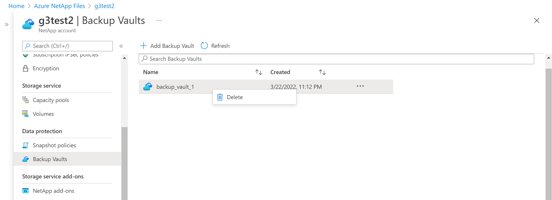The width and height of the screenshot is (552, 200).
Task: Click the Encryption lock icon in sidebar
Action: (x=26, y=68)
